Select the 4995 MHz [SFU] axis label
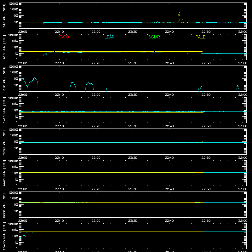 coord(4,173)
